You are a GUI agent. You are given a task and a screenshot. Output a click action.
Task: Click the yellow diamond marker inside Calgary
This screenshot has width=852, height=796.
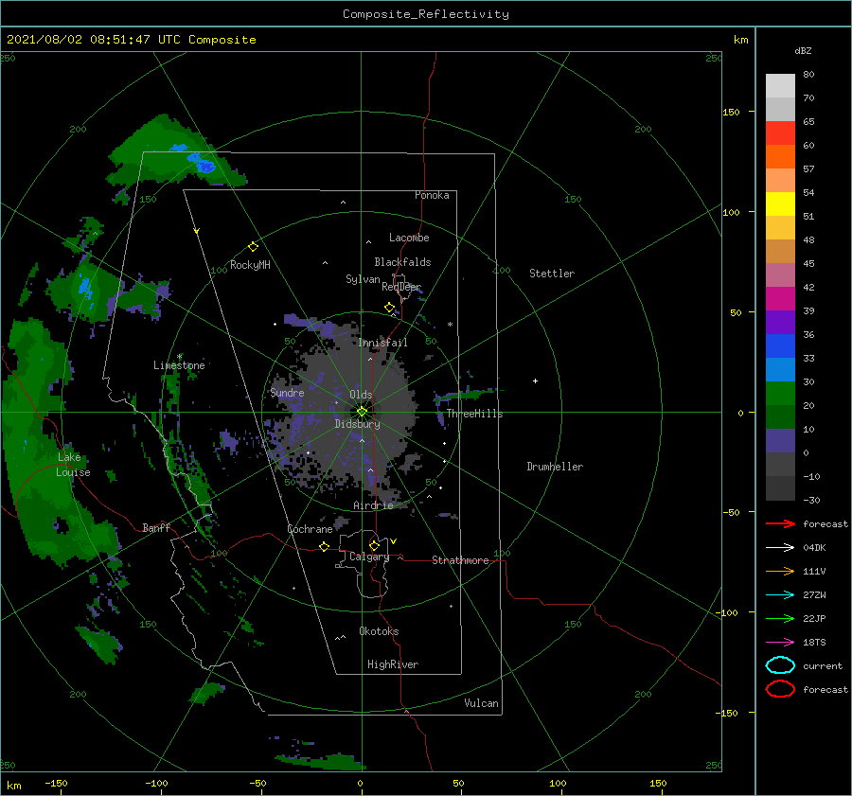point(374,545)
